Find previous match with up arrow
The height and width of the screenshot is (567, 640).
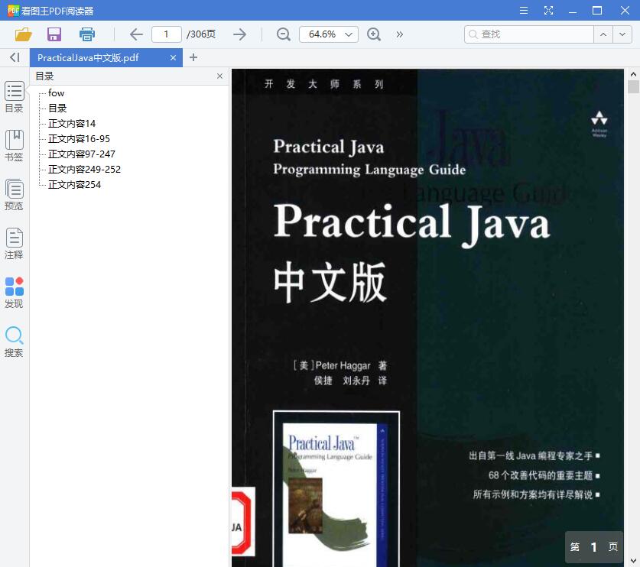pyautogui.click(x=603, y=34)
